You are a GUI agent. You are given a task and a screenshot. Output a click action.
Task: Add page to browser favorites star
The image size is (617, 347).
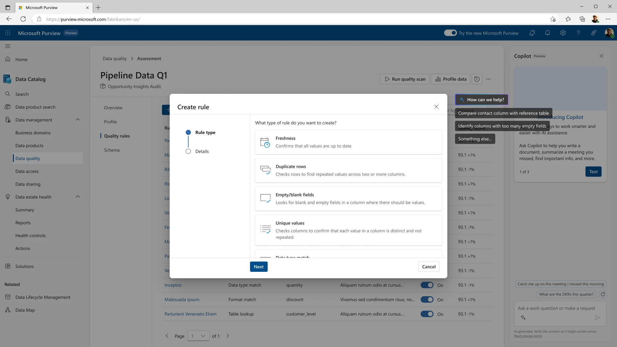553,19
